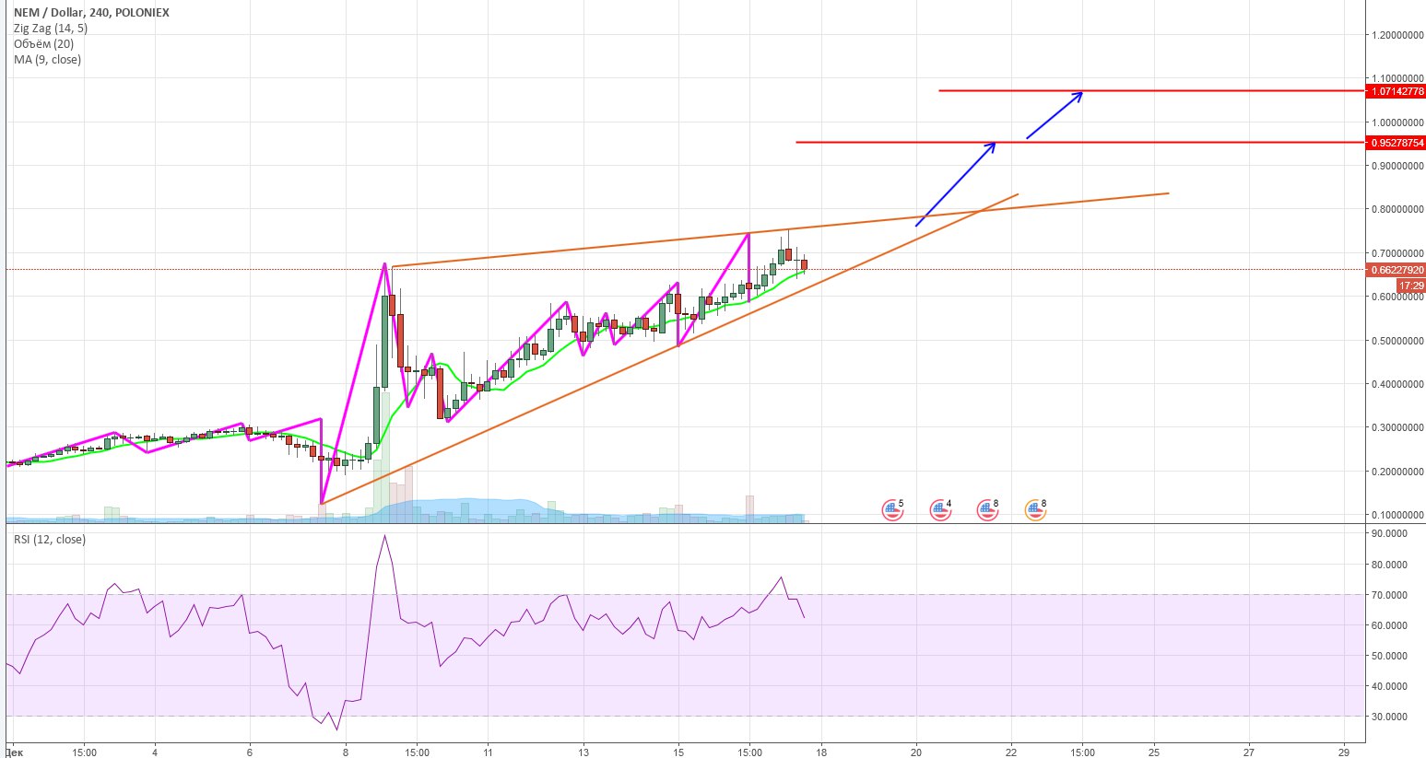Click the 70.0000 RSI axis tick
This screenshot has width=1426, height=758.
click(x=1389, y=595)
